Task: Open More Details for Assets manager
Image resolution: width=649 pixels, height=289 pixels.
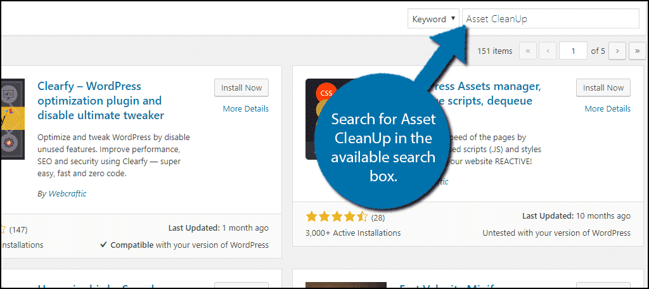Action: (x=608, y=109)
